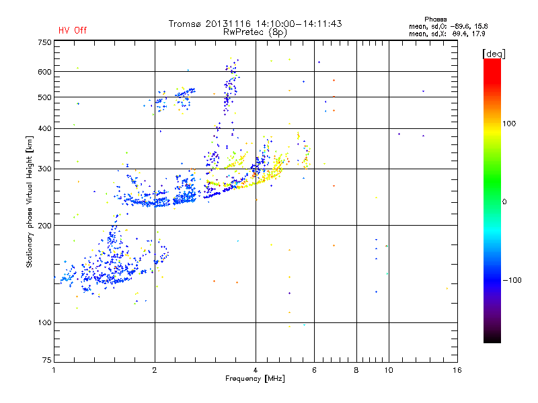Click the x-axis tick label '4'
538x403 pixels.
pos(256,370)
